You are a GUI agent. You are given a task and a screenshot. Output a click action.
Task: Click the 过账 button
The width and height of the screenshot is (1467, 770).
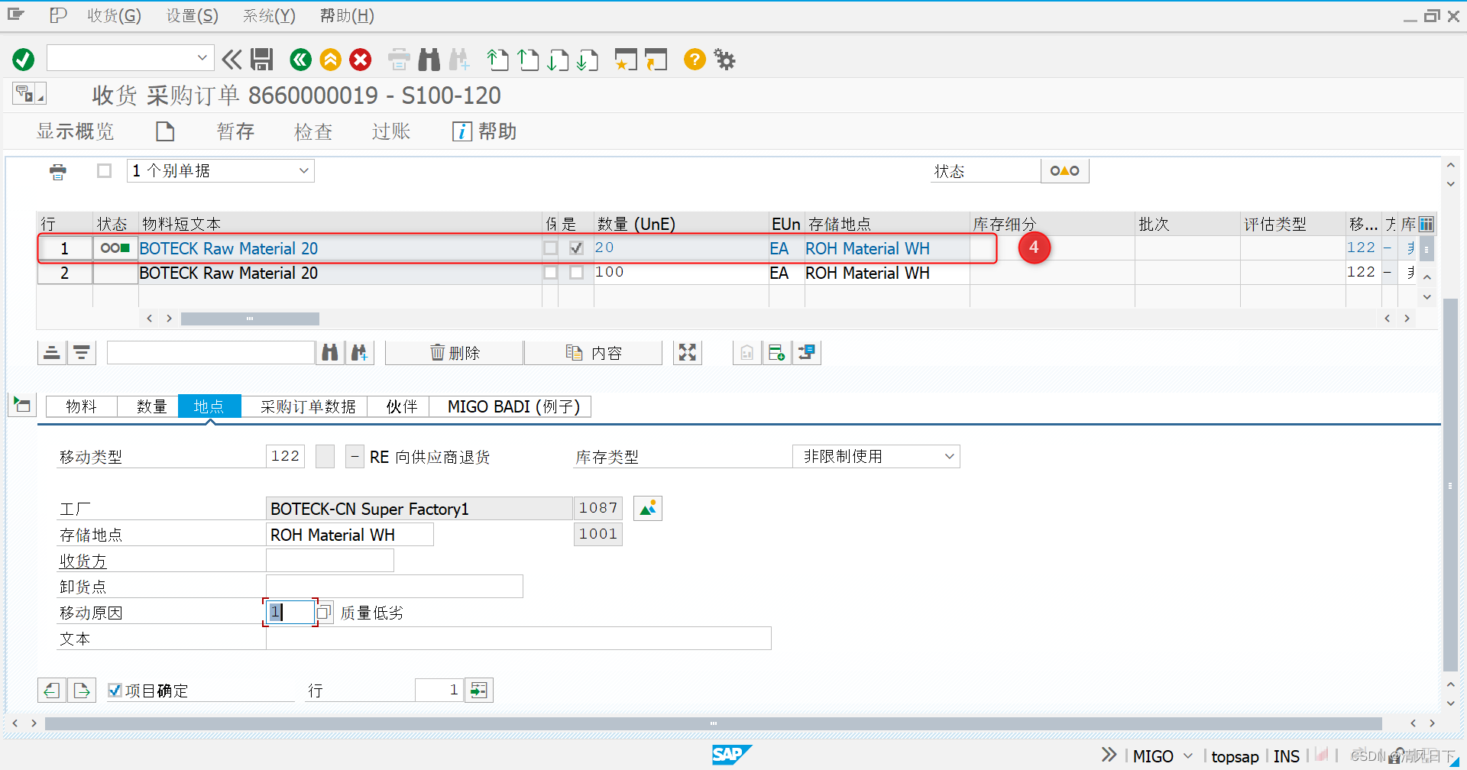pos(391,131)
